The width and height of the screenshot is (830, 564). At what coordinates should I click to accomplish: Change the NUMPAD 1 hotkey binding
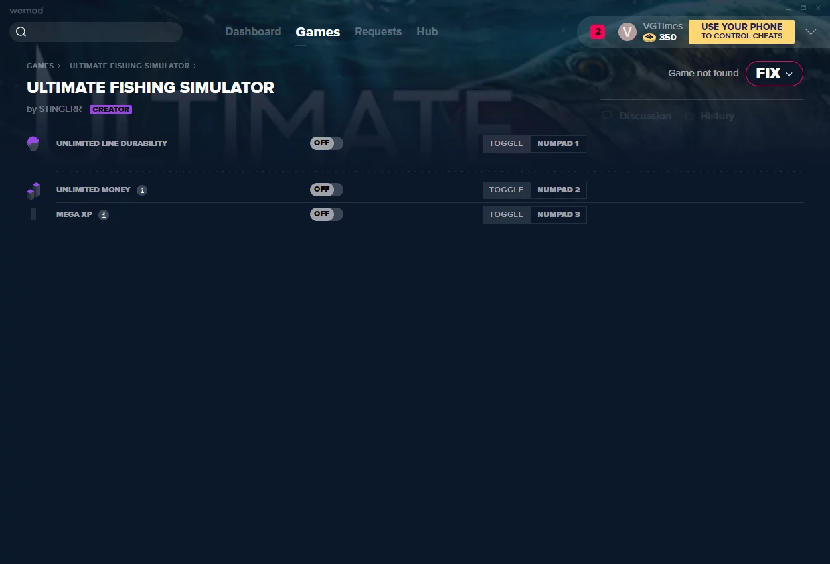558,144
